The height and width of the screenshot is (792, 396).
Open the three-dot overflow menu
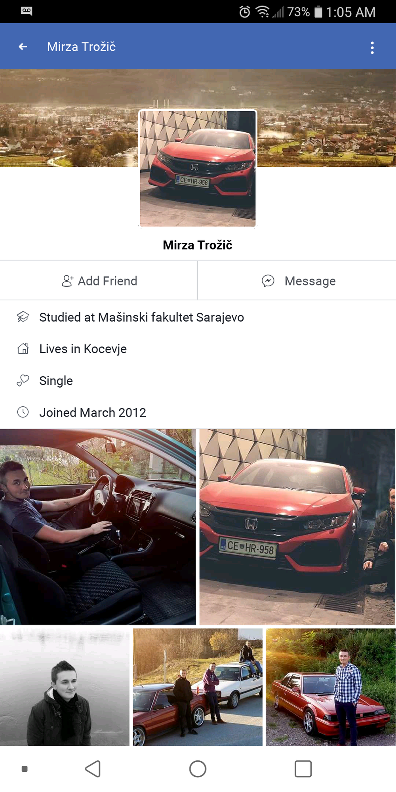[372, 48]
